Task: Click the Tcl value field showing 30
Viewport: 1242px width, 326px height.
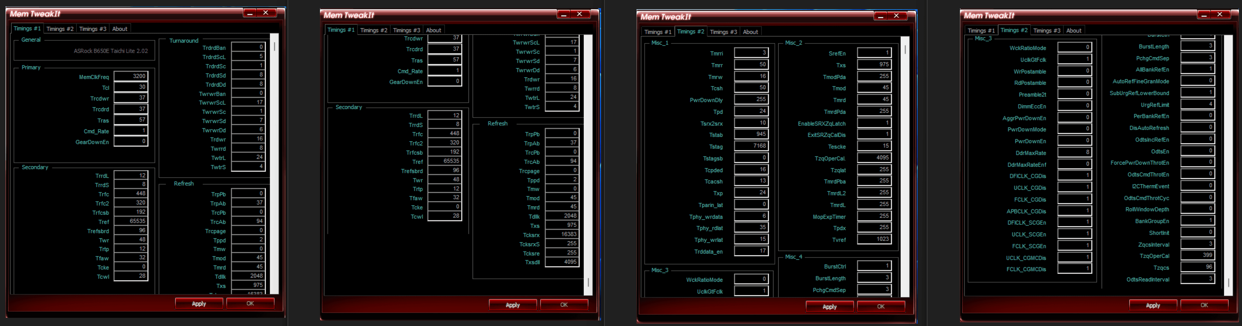Action: coord(131,87)
